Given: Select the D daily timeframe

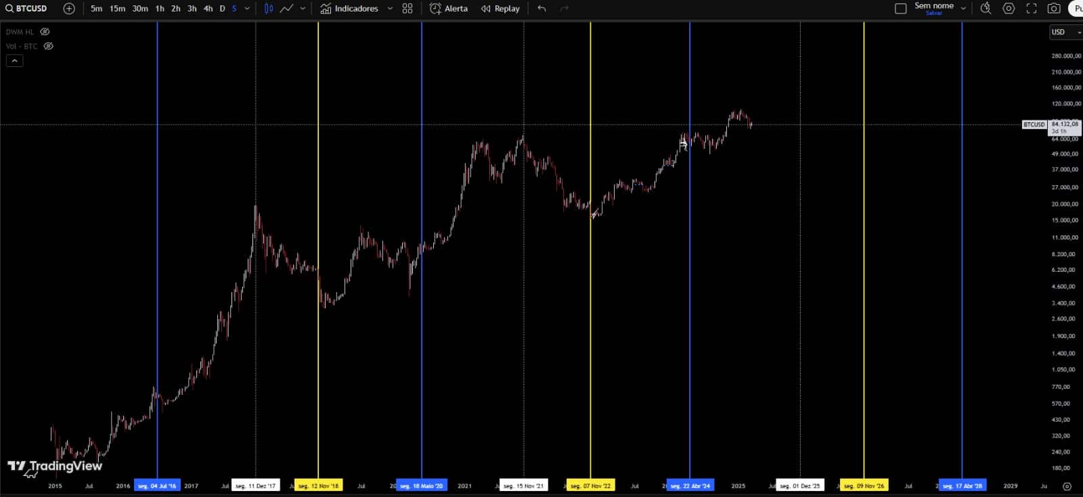Looking at the screenshot, I should point(222,9).
